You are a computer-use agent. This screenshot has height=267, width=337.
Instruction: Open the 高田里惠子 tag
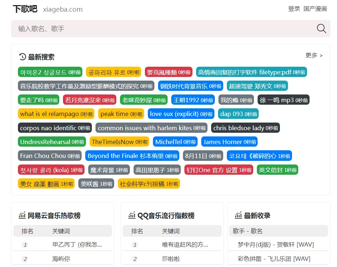[x=157, y=170]
